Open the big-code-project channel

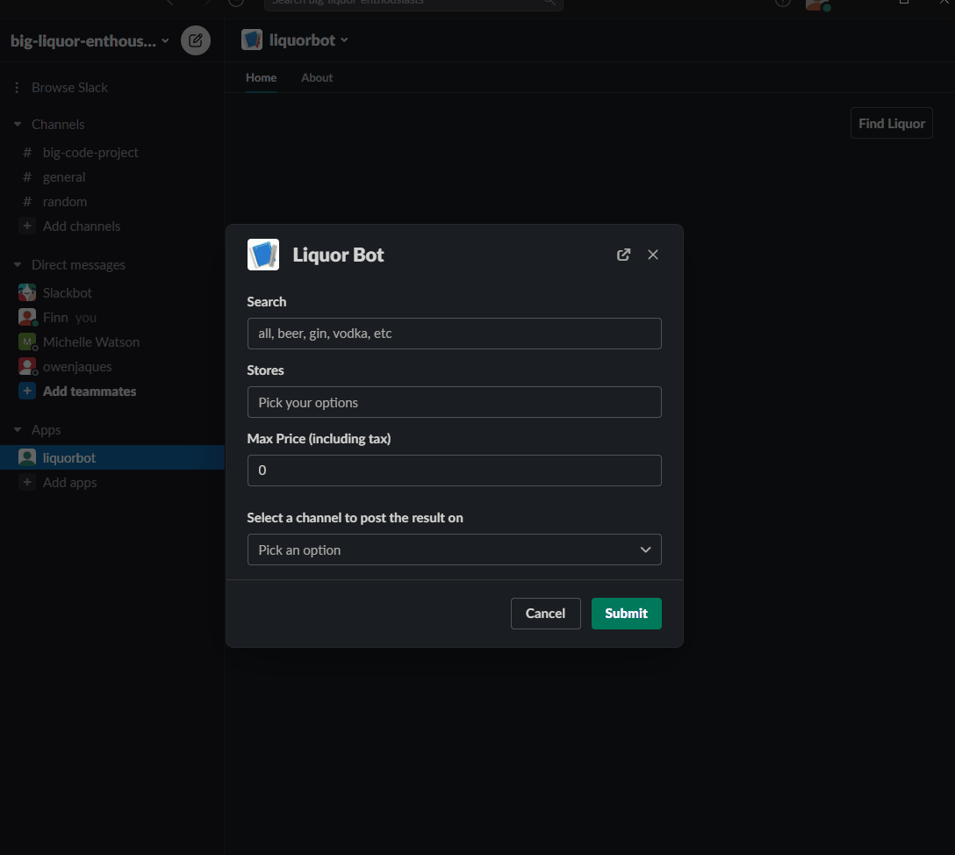(x=90, y=152)
